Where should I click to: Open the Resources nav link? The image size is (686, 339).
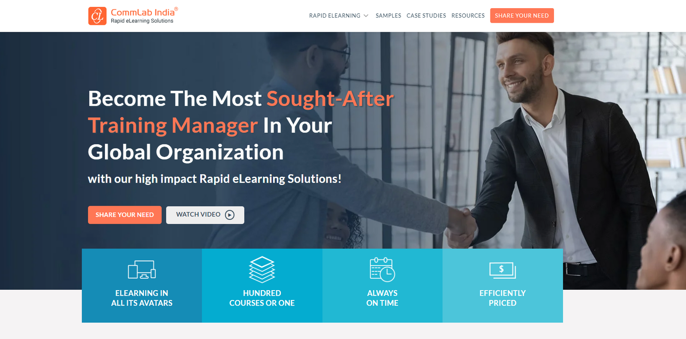click(x=468, y=16)
